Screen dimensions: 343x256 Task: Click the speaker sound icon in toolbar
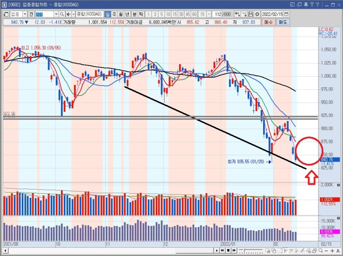(x=68, y=14)
